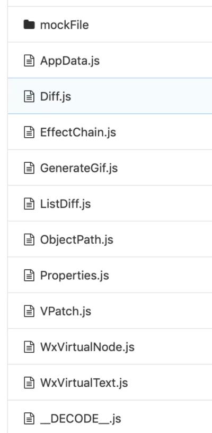Viewport: 212px width, 433px height.
Task: Click the mockFile folder icon
Action: pyautogui.click(x=29, y=25)
